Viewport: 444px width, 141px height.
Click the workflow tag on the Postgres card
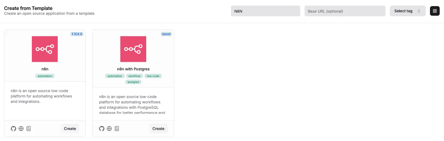click(x=134, y=76)
